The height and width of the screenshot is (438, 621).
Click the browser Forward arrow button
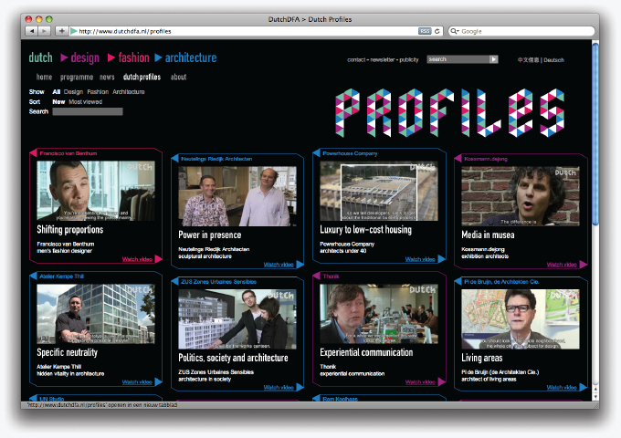[x=45, y=31]
